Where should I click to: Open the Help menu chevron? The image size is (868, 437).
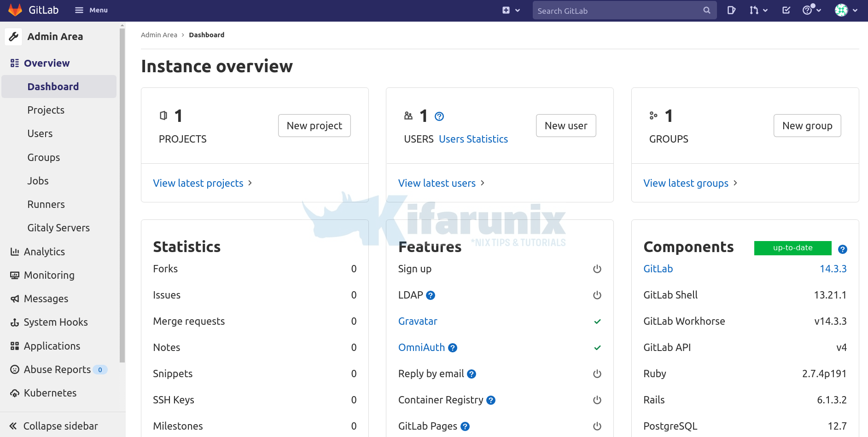[818, 10]
